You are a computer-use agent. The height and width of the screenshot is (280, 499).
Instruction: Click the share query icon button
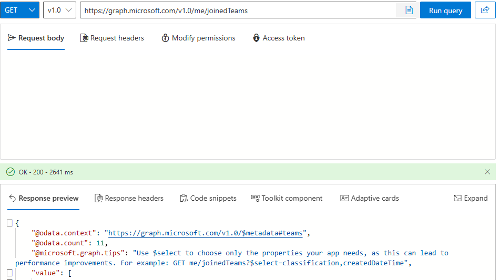tap(485, 10)
